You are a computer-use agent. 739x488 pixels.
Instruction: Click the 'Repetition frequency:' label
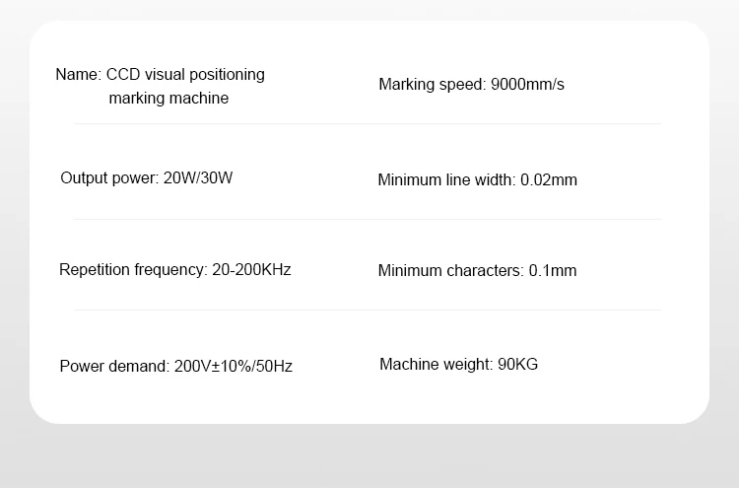[x=133, y=269]
